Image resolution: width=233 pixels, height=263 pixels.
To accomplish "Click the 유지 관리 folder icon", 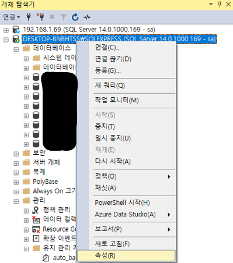I will 36,248.
